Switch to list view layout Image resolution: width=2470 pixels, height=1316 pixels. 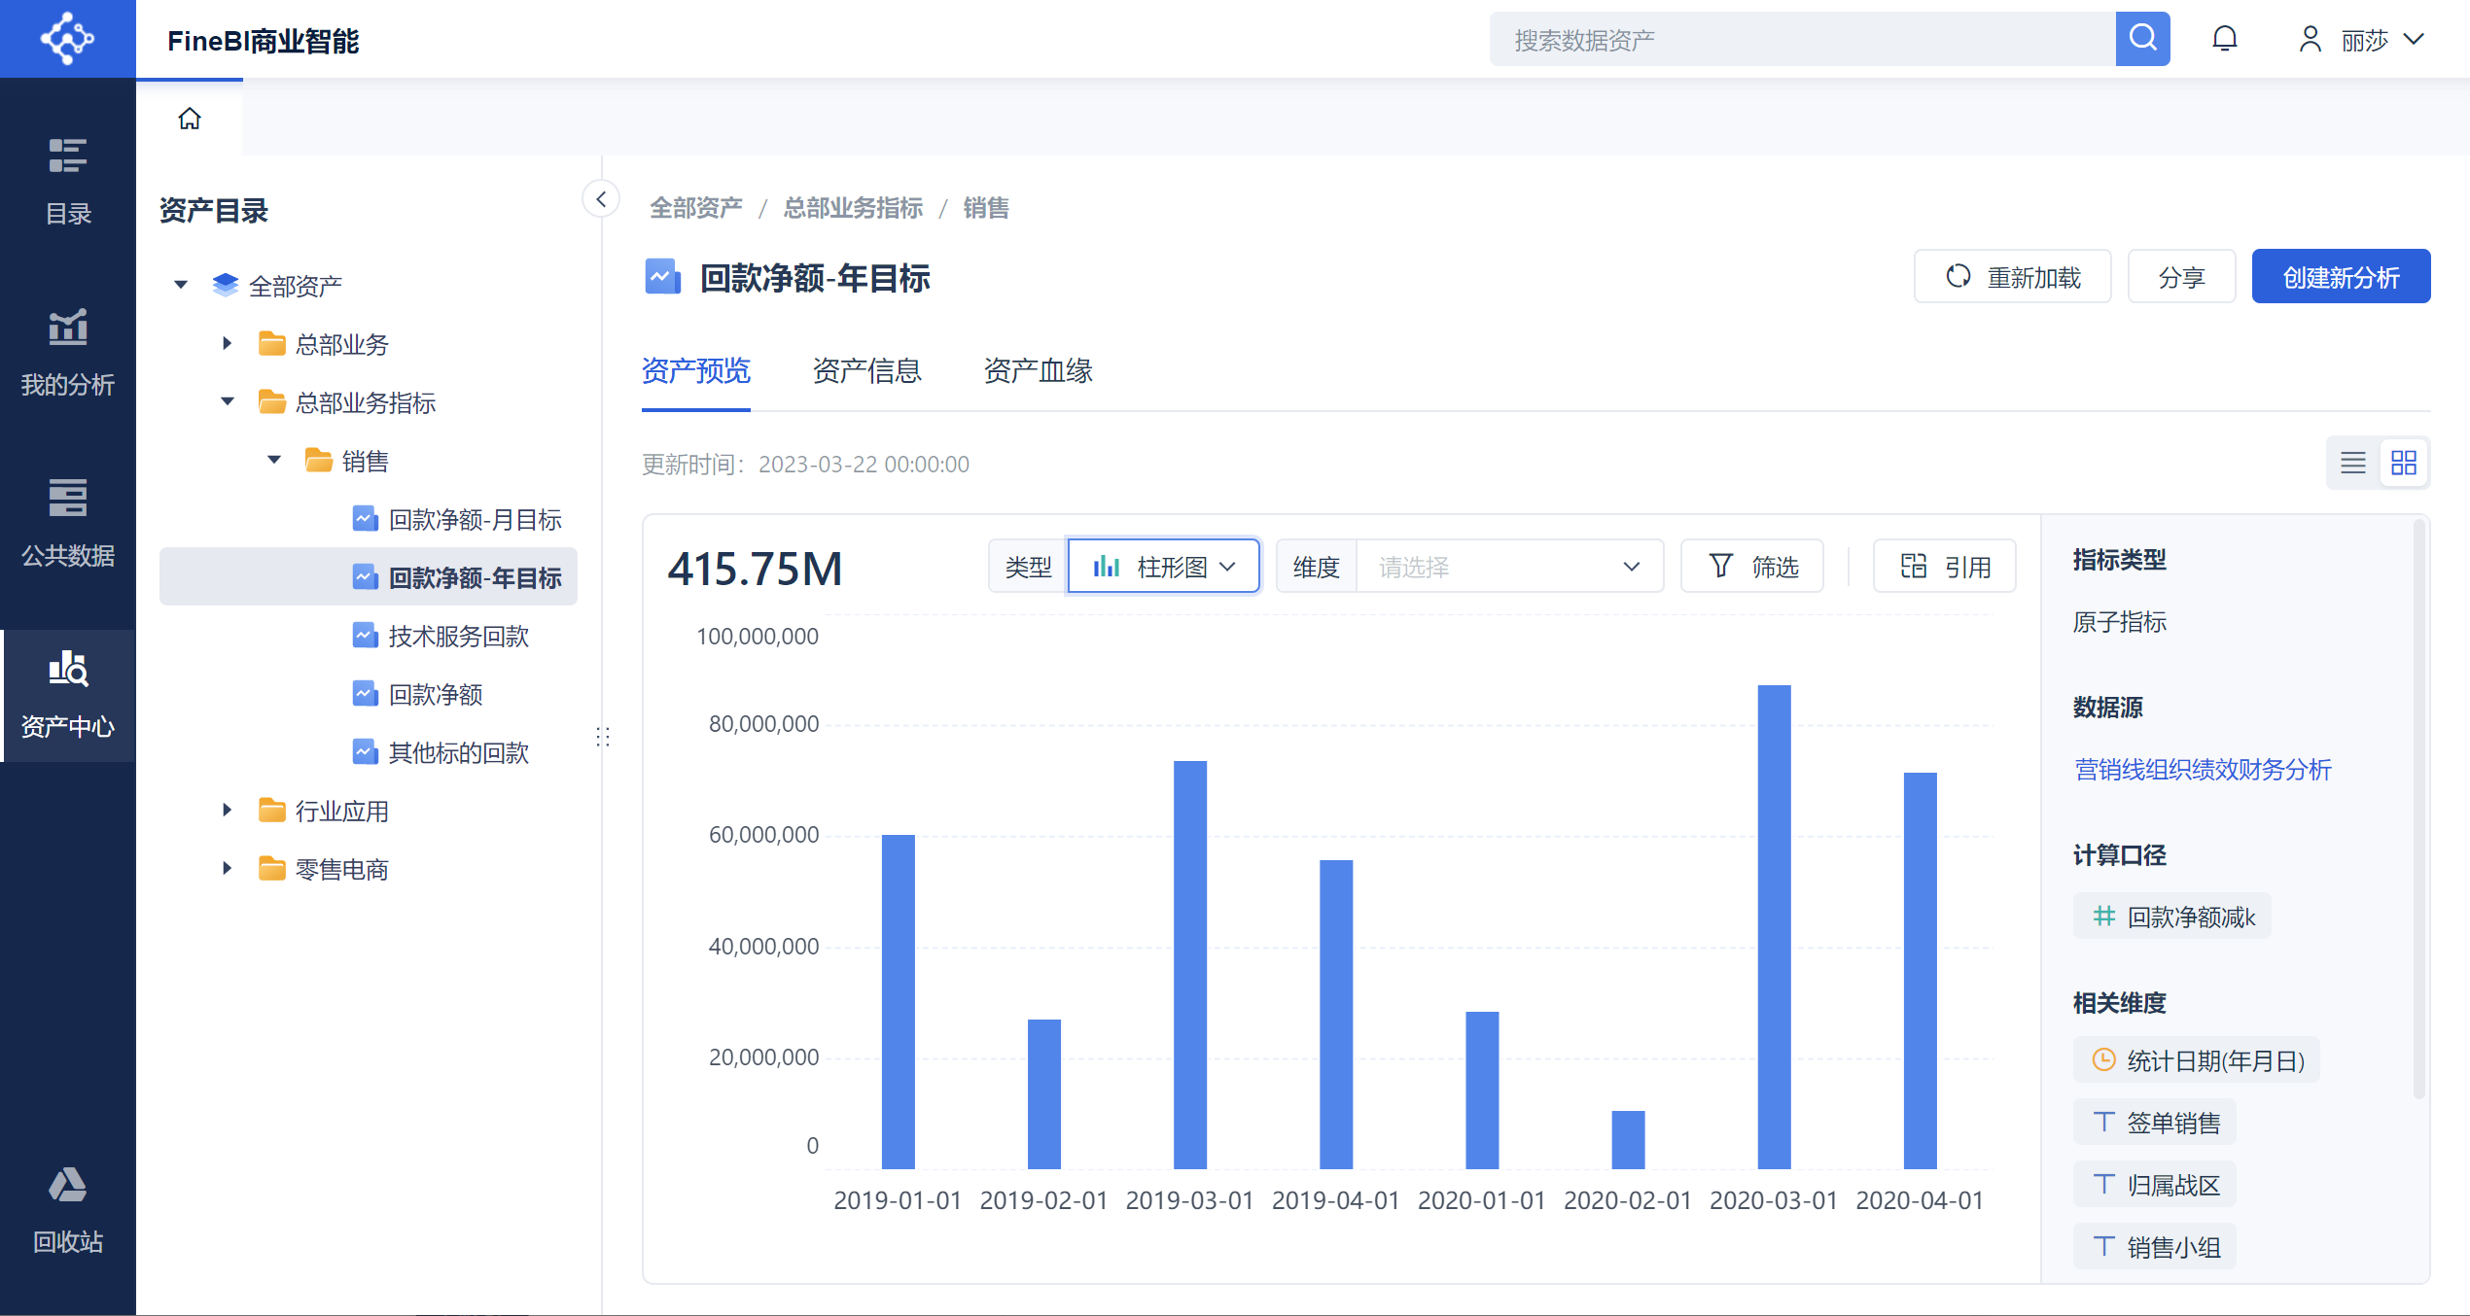click(x=2353, y=463)
